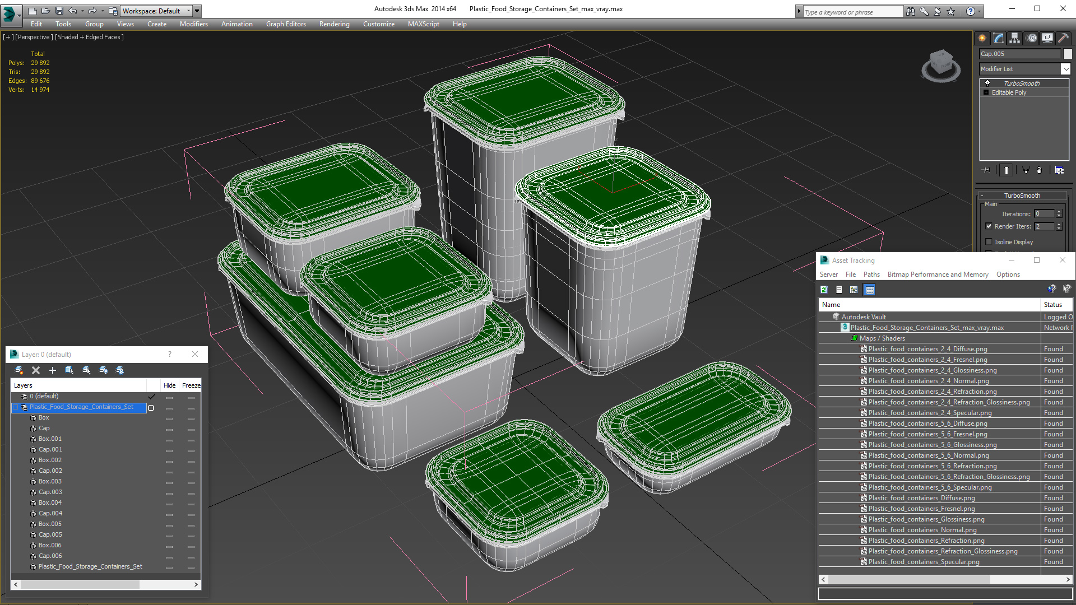Screen dimensions: 1076x605
Task: Switch to the Hierarchy panel tab
Action: pyautogui.click(x=1015, y=38)
